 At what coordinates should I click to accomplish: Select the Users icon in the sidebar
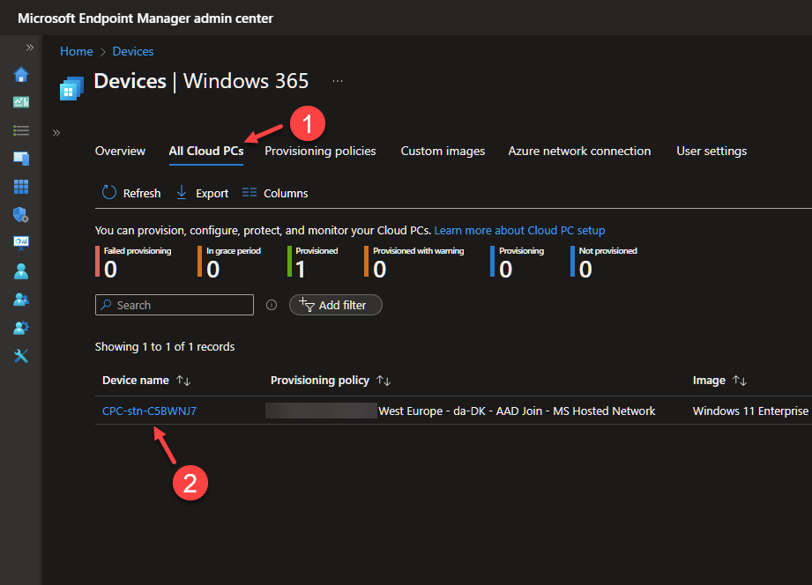[x=20, y=271]
